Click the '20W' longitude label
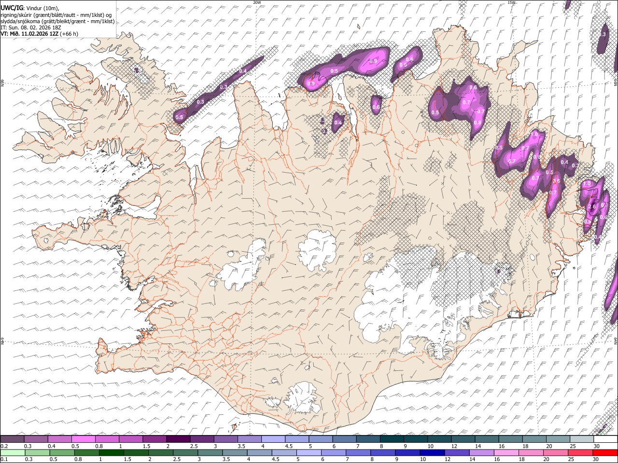This screenshot has height=463, width=618. (257, 2)
